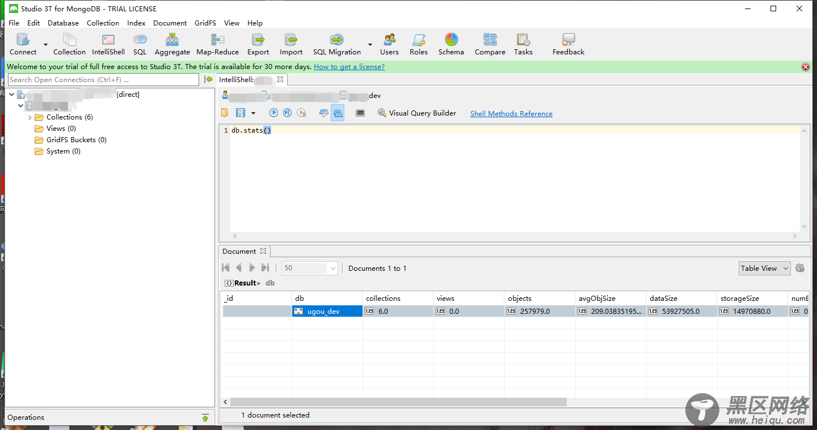Go to first page of results

[x=226, y=268]
